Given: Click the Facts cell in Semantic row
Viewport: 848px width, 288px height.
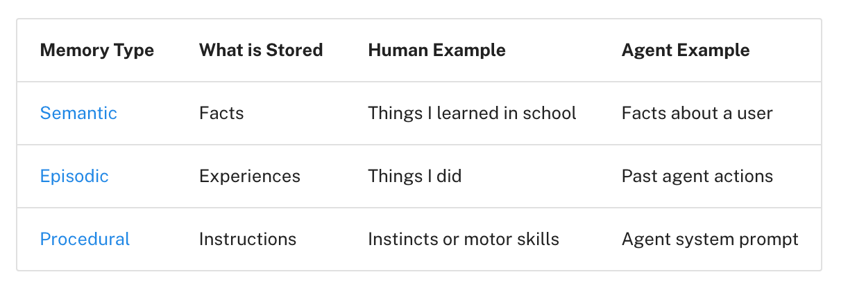Looking at the screenshot, I should [221, 113].
